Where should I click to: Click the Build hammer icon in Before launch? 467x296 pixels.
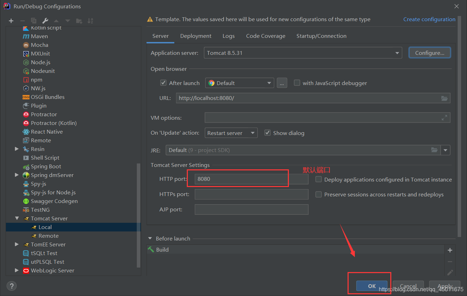151,250
